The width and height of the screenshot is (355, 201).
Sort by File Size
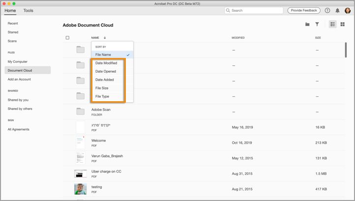102,88
